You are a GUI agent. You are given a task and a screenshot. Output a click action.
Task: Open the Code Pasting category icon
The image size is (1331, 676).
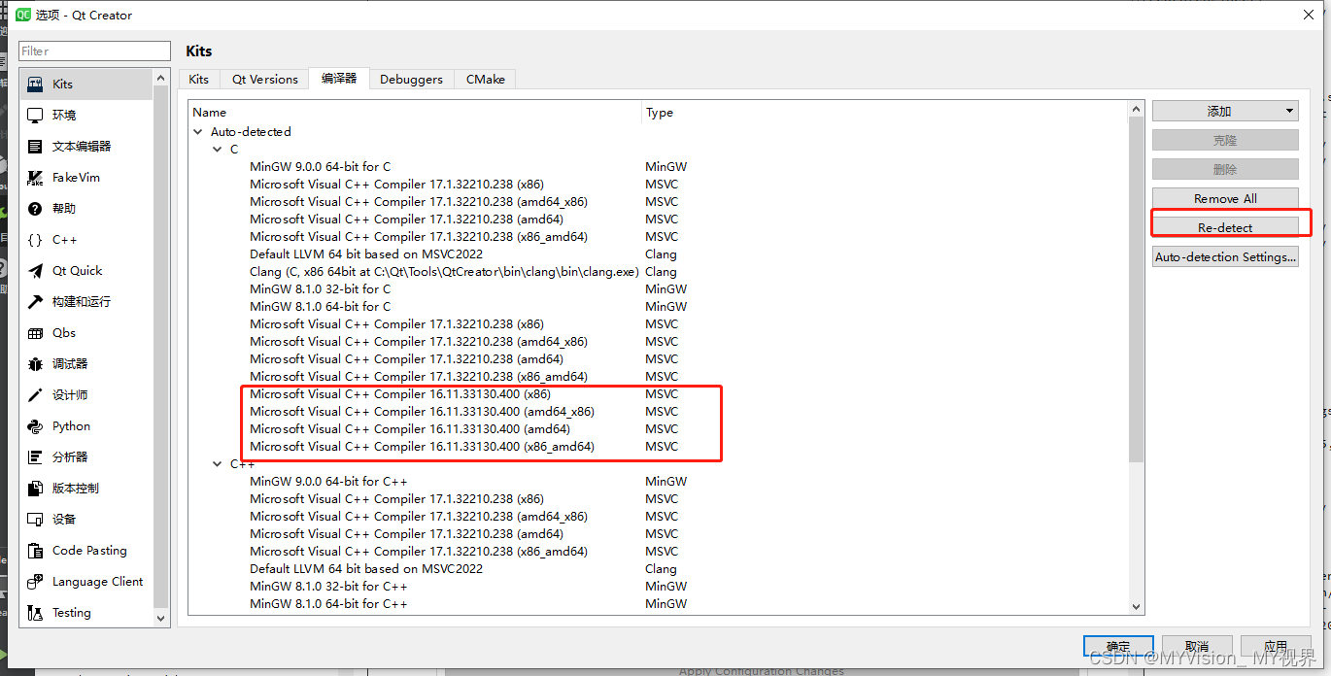tap(35, 551)
